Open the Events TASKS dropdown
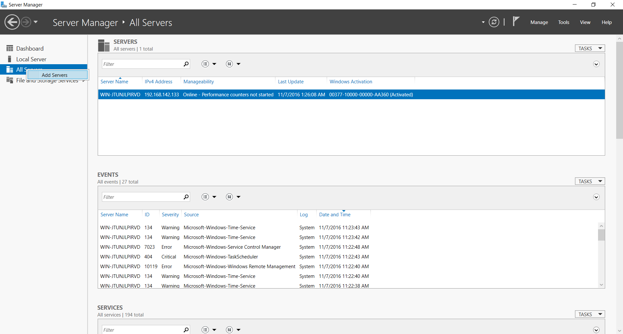This screenshot has width=623, height=334. click(590, 181)
